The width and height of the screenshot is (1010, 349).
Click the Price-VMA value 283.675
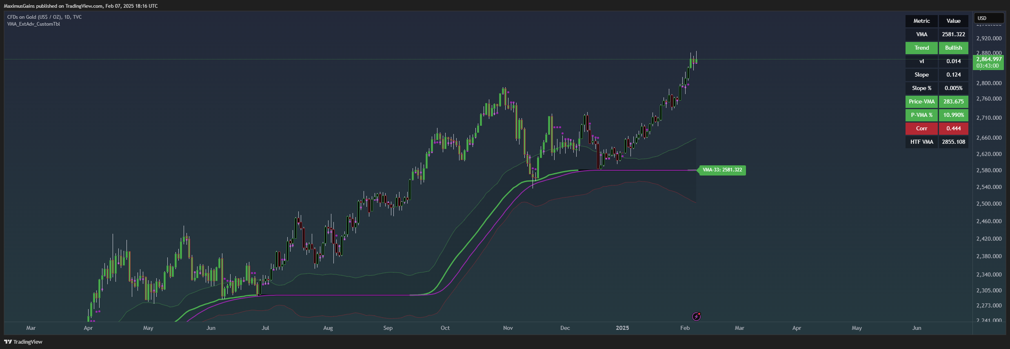point(953,101)
